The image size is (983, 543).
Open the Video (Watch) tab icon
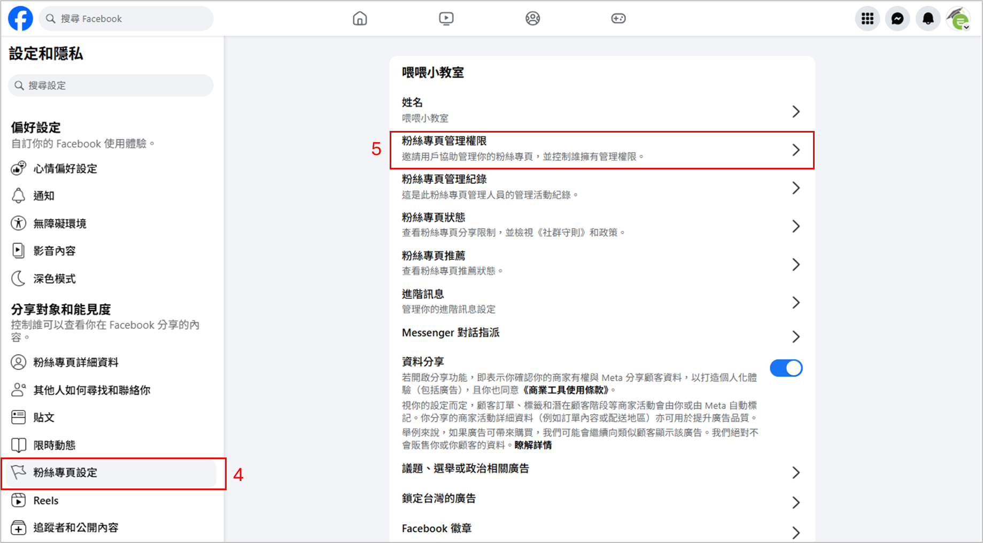click(x=446, y=19)
